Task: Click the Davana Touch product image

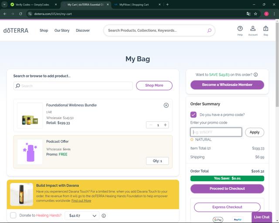Action: (21, 194)
